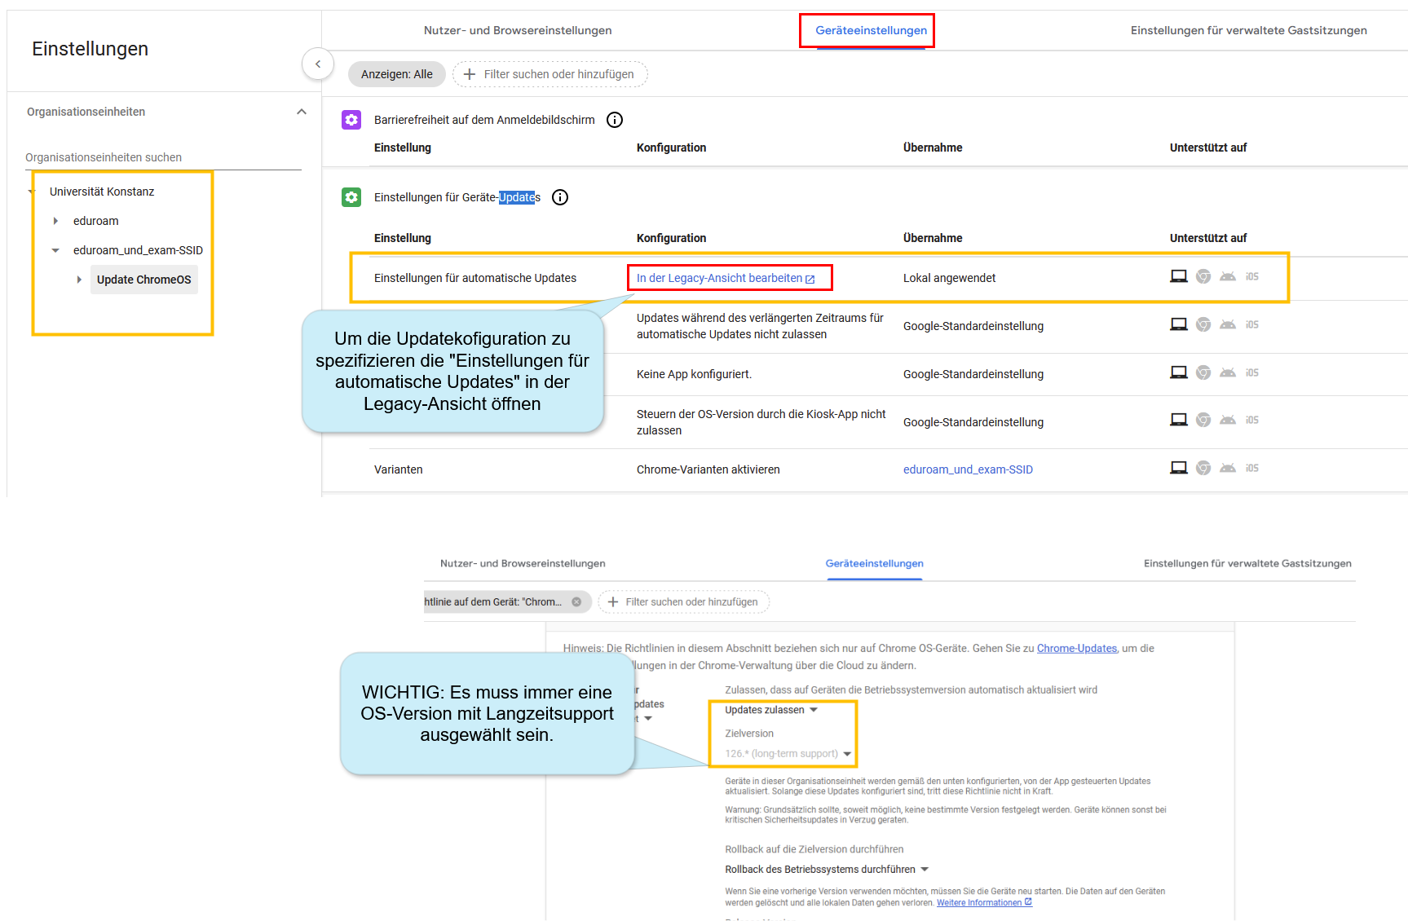1408x921 pixels.
Task: Click the Chrome icon in the Varianten row
Action: (x=1203, y=468)
